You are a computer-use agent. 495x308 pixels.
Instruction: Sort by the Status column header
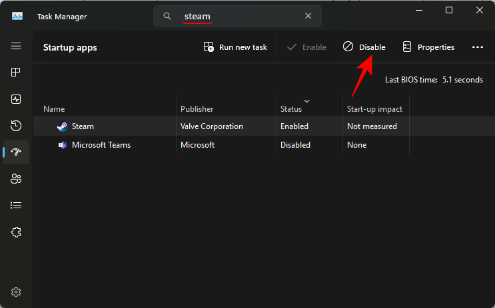[x=291, y=109]
